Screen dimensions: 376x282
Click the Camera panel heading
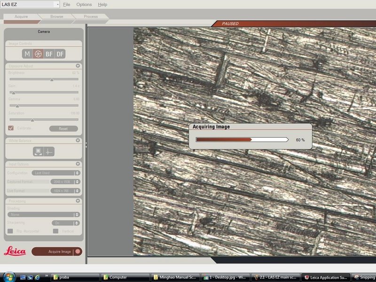coord(44,31)
